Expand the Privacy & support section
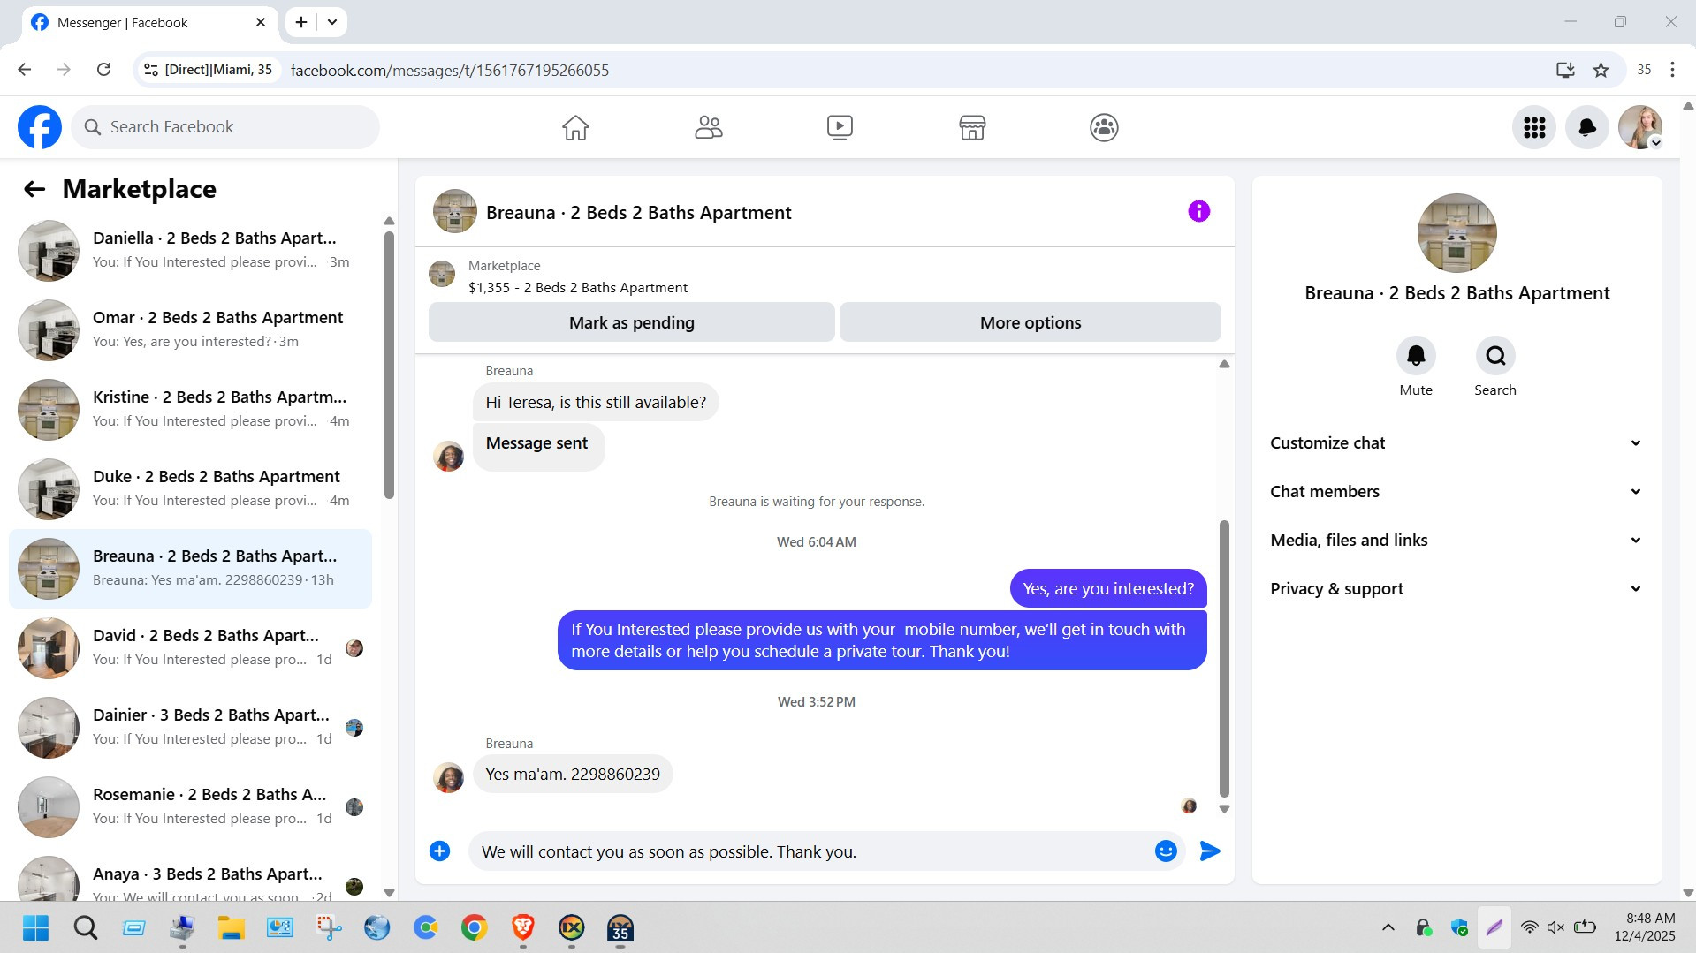1696x953 pixels. click(1456, 589)
